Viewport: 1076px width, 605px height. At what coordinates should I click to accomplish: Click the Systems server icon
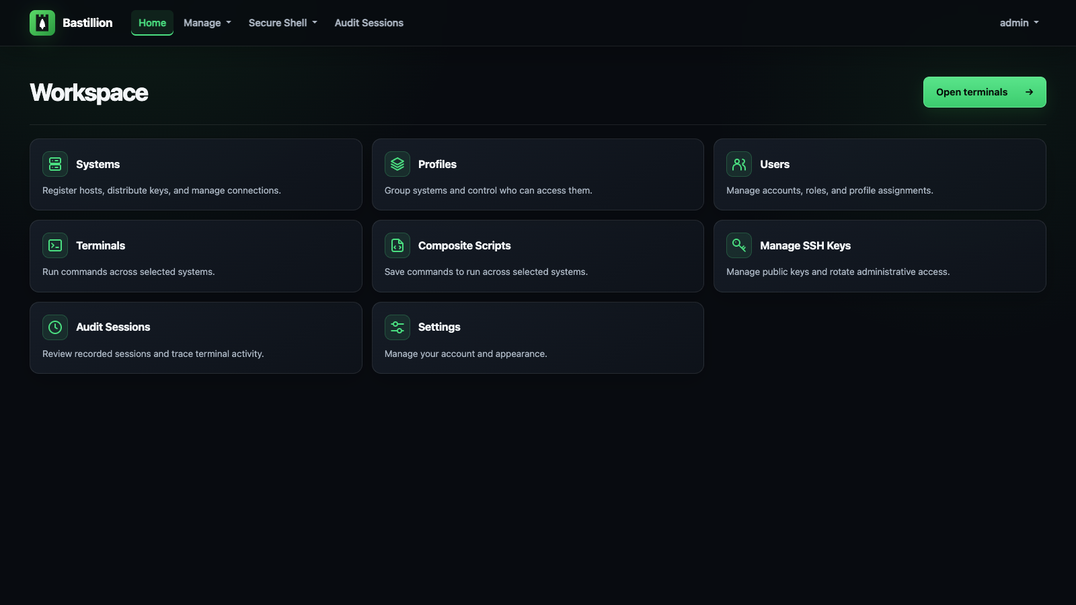[55, 164]
